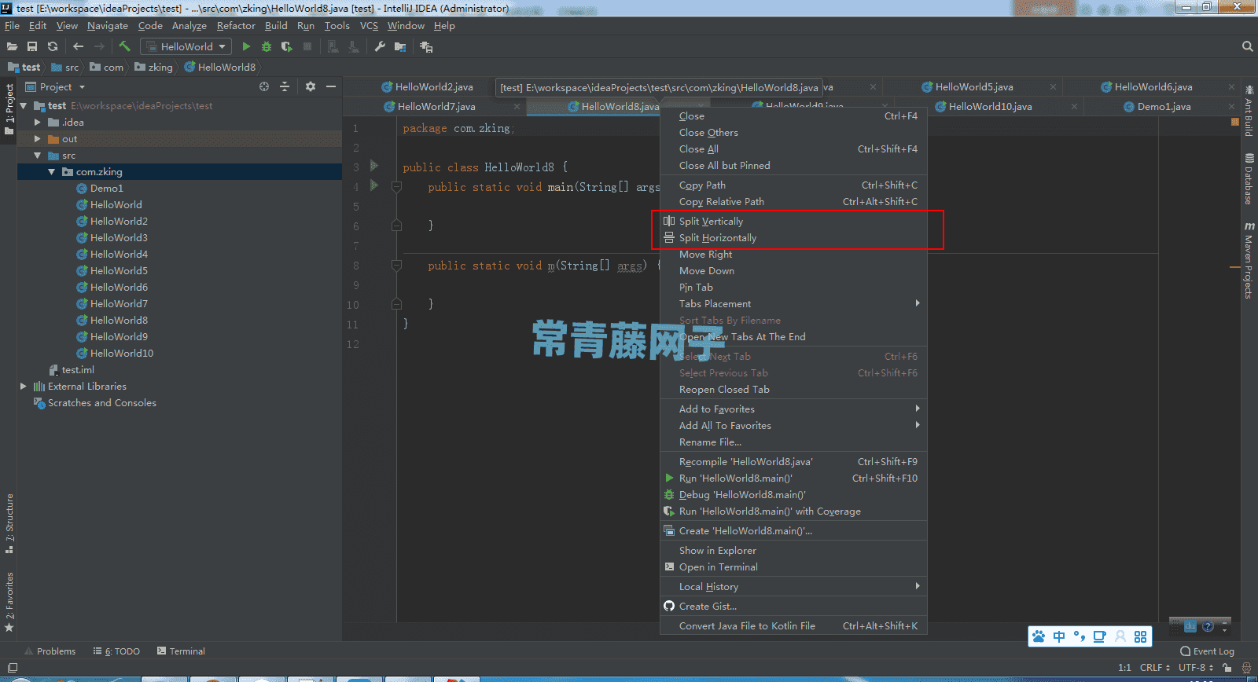Select HelloWorld4 in the project tree
The image size is (1258, 682).
(x=119, y=255)
